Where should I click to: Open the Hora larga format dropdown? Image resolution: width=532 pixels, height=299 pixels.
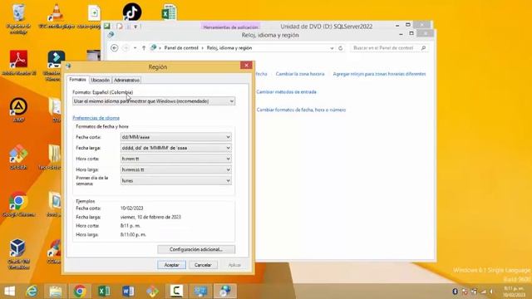pyautogui.click(x=175, y=169)
